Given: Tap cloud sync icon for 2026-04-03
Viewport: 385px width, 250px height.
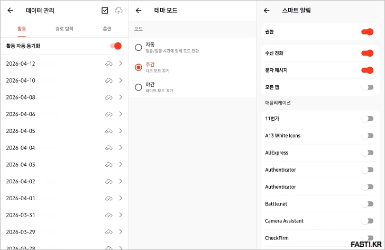Looking at the screenshot, I should point(108,165).
